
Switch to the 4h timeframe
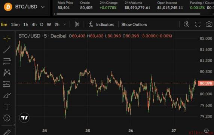pyautogui.click(x=34, y=25)
